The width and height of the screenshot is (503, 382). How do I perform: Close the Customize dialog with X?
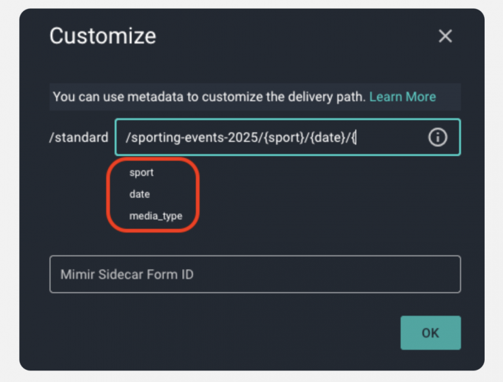coord(445,36)
